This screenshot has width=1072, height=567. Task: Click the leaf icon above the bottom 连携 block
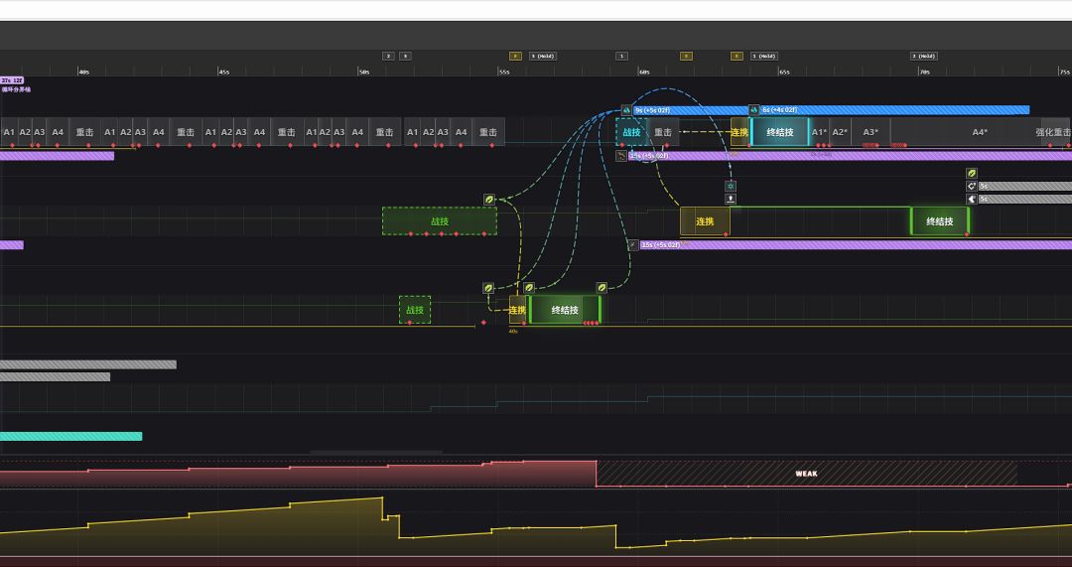pyautogui.click(x=488, y=288)
